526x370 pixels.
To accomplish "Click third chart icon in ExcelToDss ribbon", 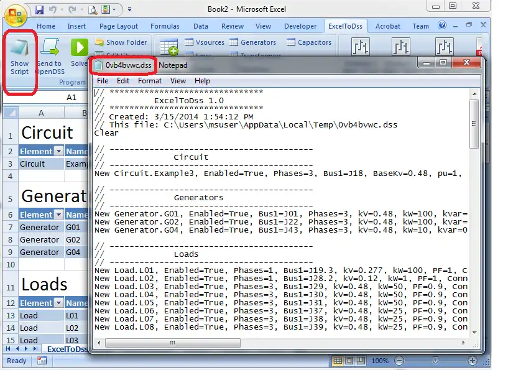I will coord(444,47).
